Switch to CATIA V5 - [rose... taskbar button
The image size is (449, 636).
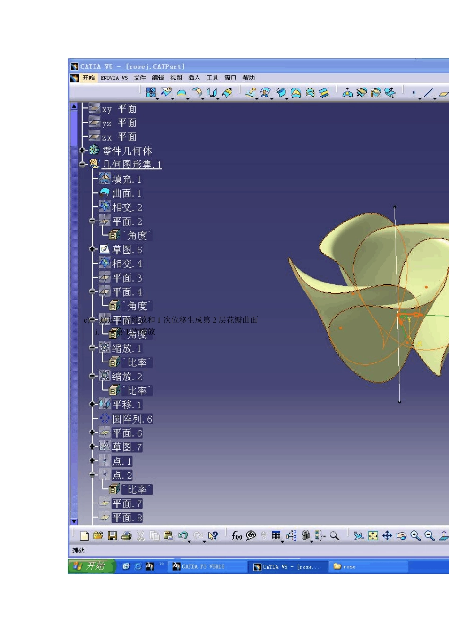coord(287,566)
